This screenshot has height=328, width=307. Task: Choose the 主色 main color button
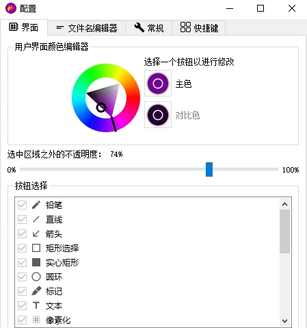click(x=158, y=84)
